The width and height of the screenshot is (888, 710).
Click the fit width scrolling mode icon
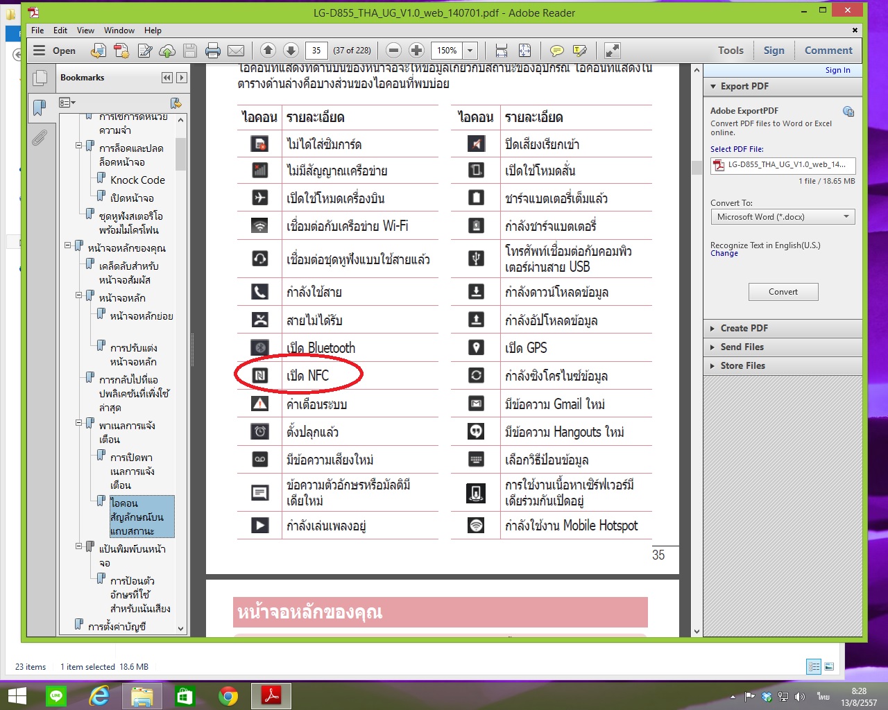click(502, 51)
